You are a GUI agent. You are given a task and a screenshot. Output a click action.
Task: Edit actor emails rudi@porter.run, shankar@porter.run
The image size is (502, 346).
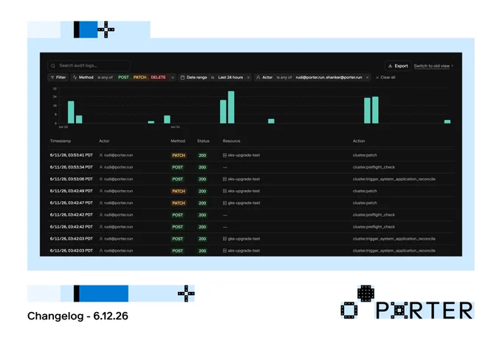(x=329, y=78)
